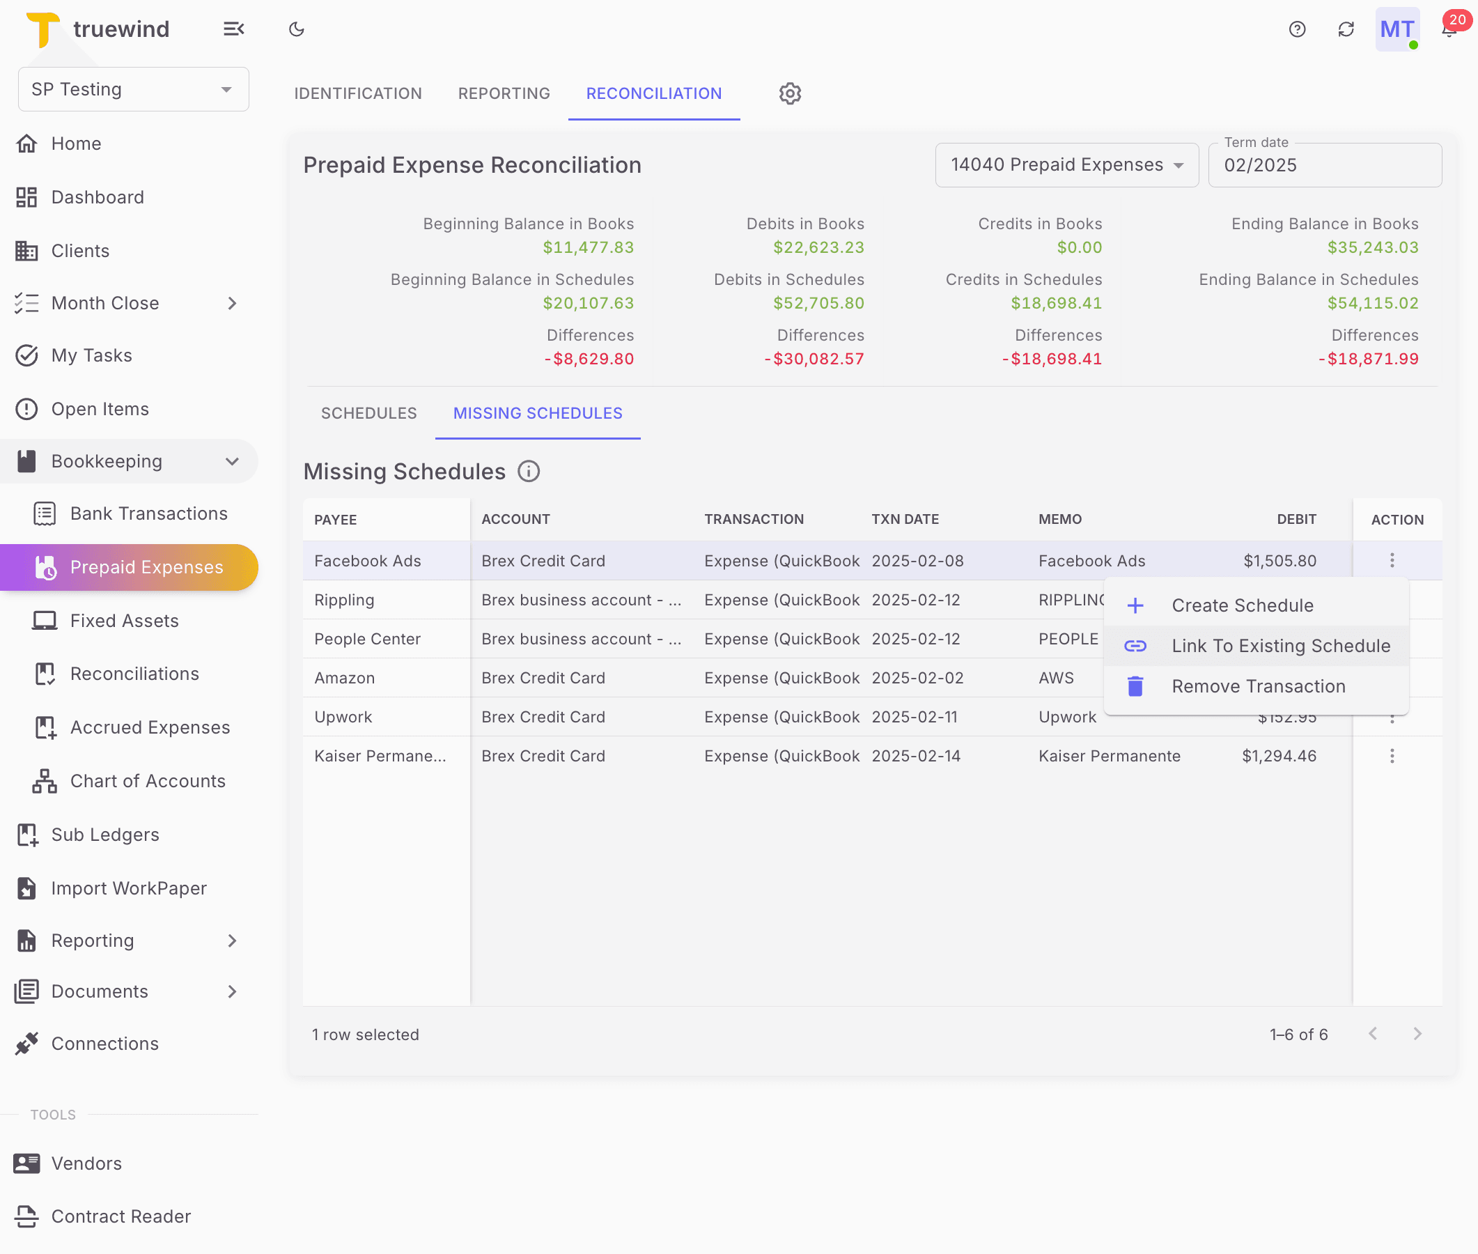Screen dimensions: 1478x1254
Task: Click the info icon next to Missing Schedules
Action: [529, 472]
